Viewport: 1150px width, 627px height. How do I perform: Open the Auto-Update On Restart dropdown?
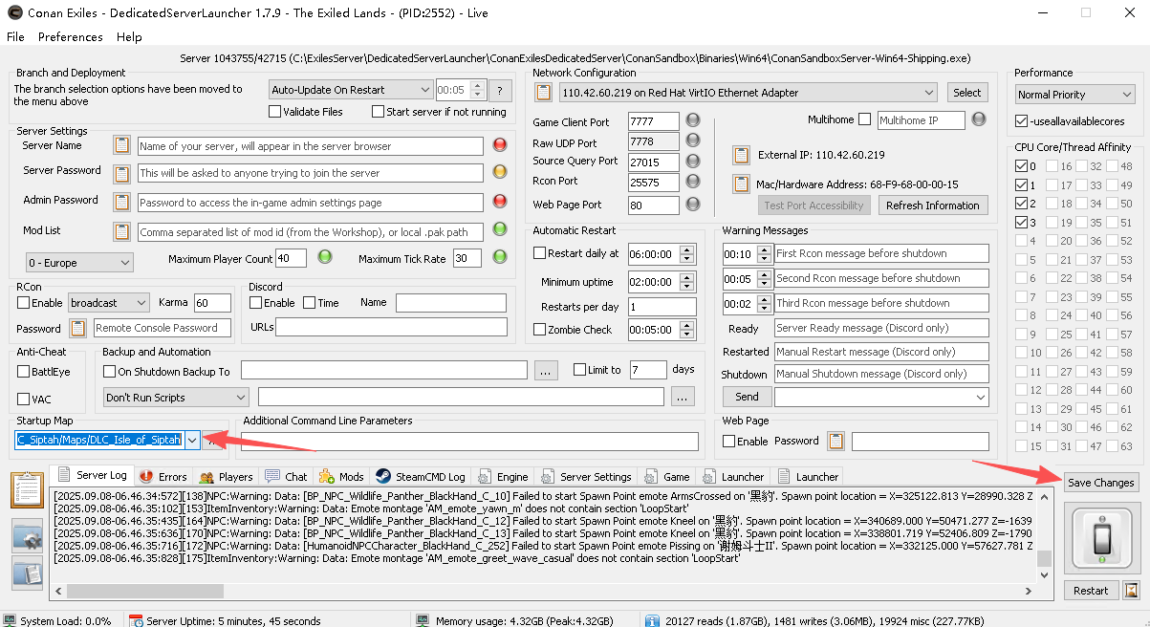coord(350,90)
